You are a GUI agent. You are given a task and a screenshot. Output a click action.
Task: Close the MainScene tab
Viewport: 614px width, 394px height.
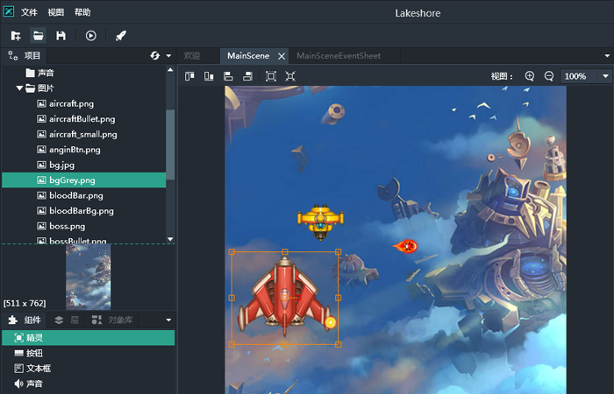[282, 56]
